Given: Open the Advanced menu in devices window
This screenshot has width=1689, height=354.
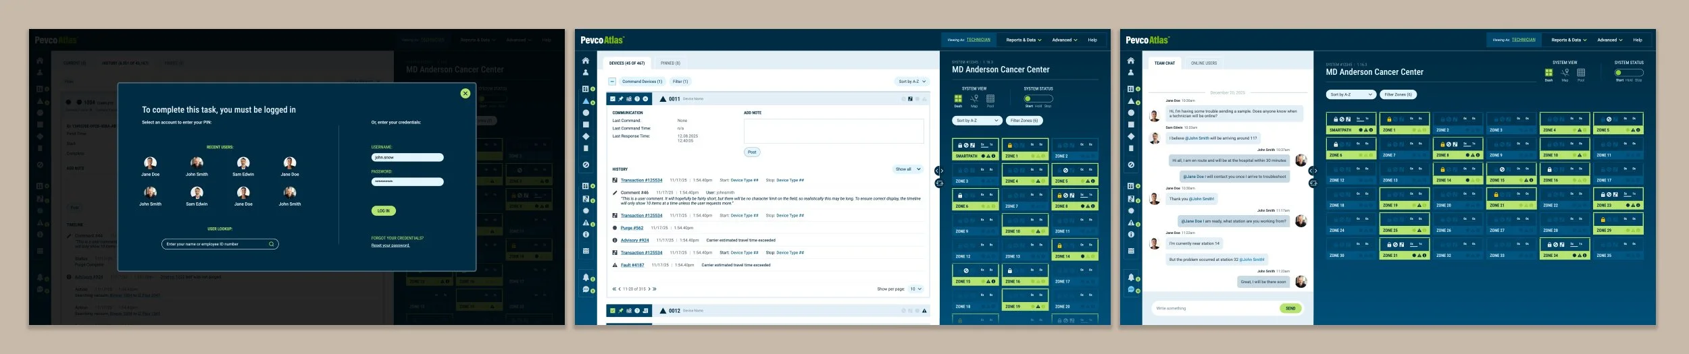Looking at the screenshot, I should [1064, 40].
